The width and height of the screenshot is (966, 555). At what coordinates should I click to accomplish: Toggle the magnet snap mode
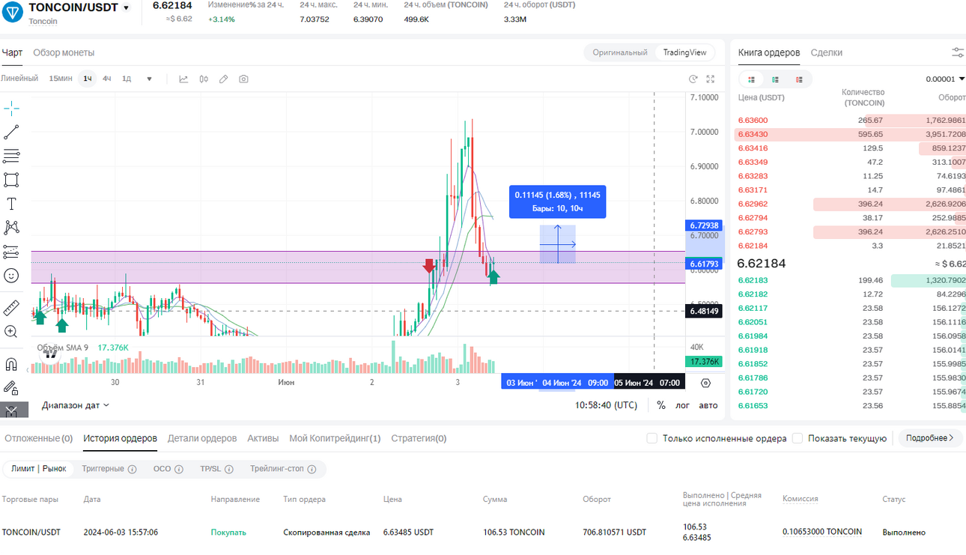click(11, 365)
